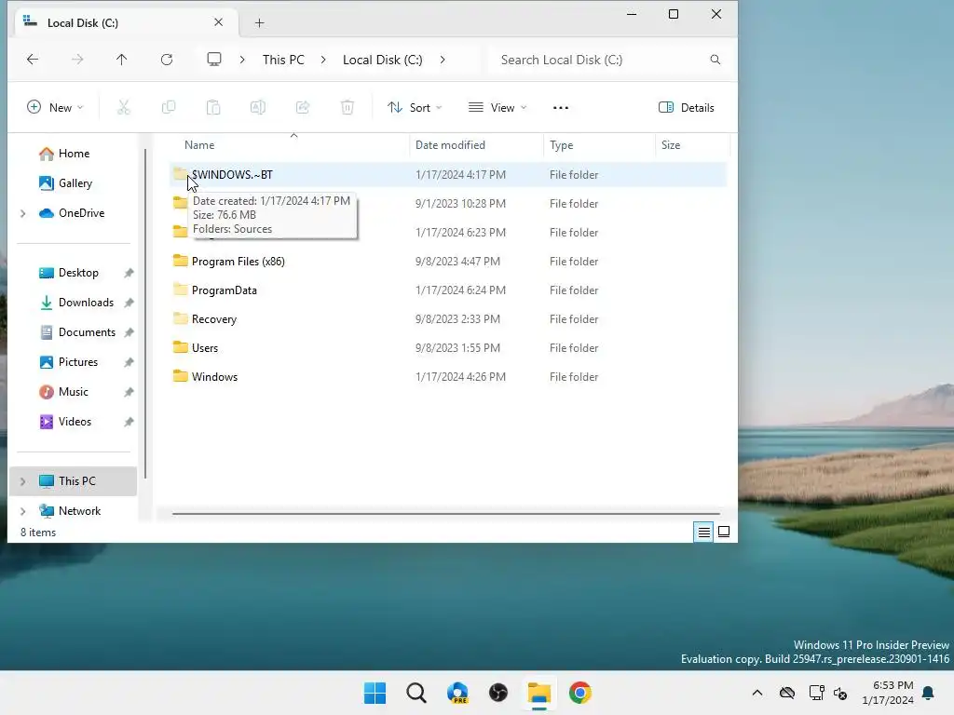The height and width of the screenshot is (715, 954).
Task: Open the See more ellipsis menu
Action: (x=561, y=108)
